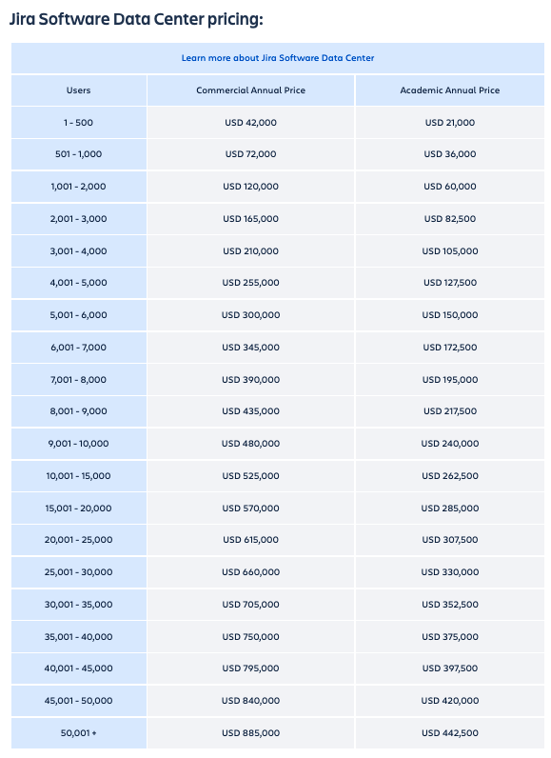This screenshot has height=758, width=551.
Task: Open Learn more about Jira Software Data Center link
Action: tap(278, 58)
